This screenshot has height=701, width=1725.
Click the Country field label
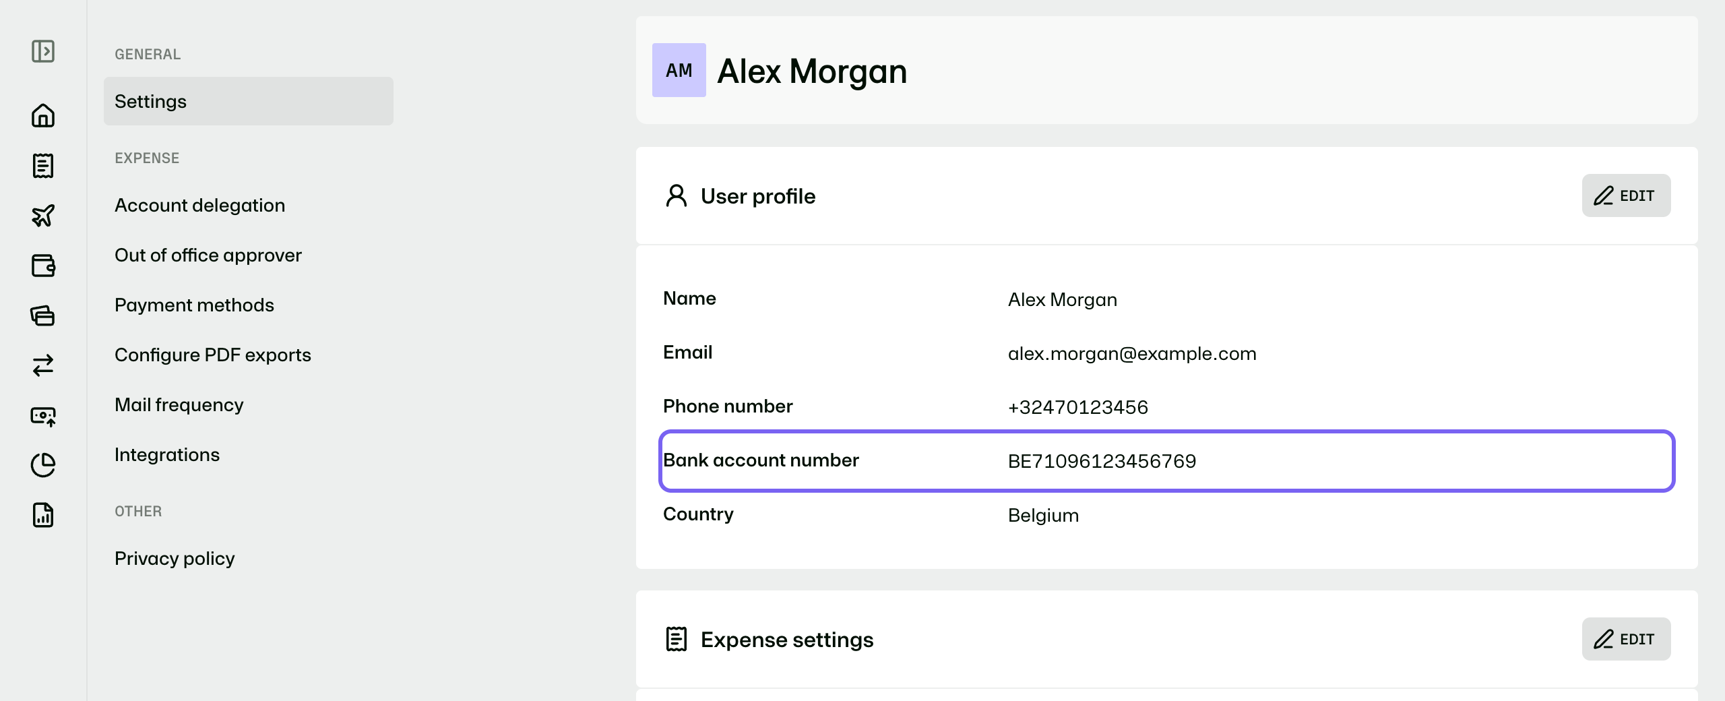click(698, 514)
